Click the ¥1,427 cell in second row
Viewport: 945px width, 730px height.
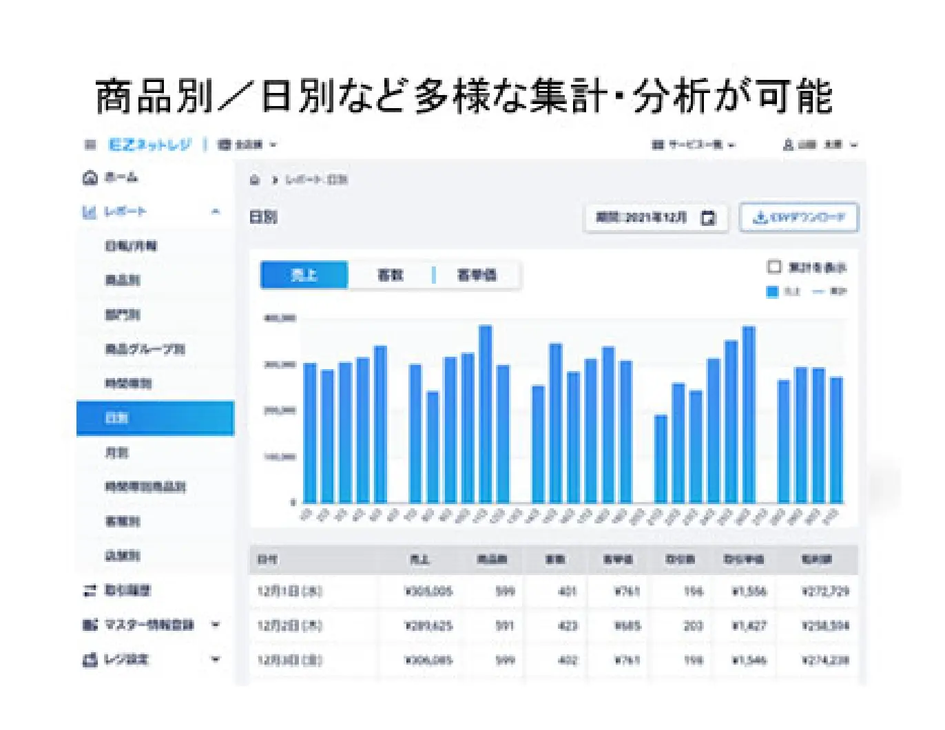click(x=749, y=626)
